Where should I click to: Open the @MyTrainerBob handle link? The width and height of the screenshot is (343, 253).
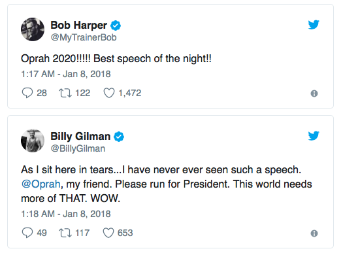click(x=84, y=37)
